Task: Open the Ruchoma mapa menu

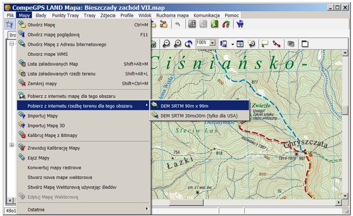Action: (x=173, y=15)
